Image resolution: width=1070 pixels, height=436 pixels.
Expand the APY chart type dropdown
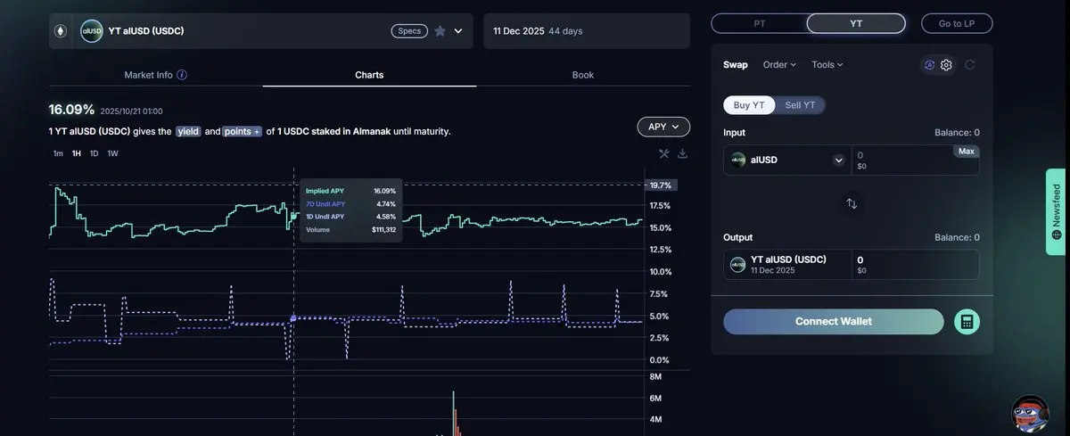(663, 127)
